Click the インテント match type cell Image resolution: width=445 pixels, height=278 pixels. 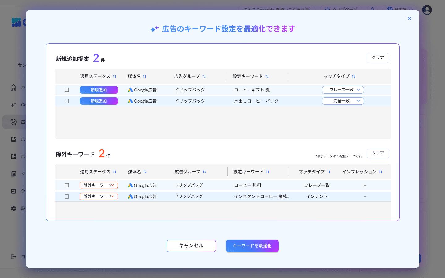click(317, 196)
